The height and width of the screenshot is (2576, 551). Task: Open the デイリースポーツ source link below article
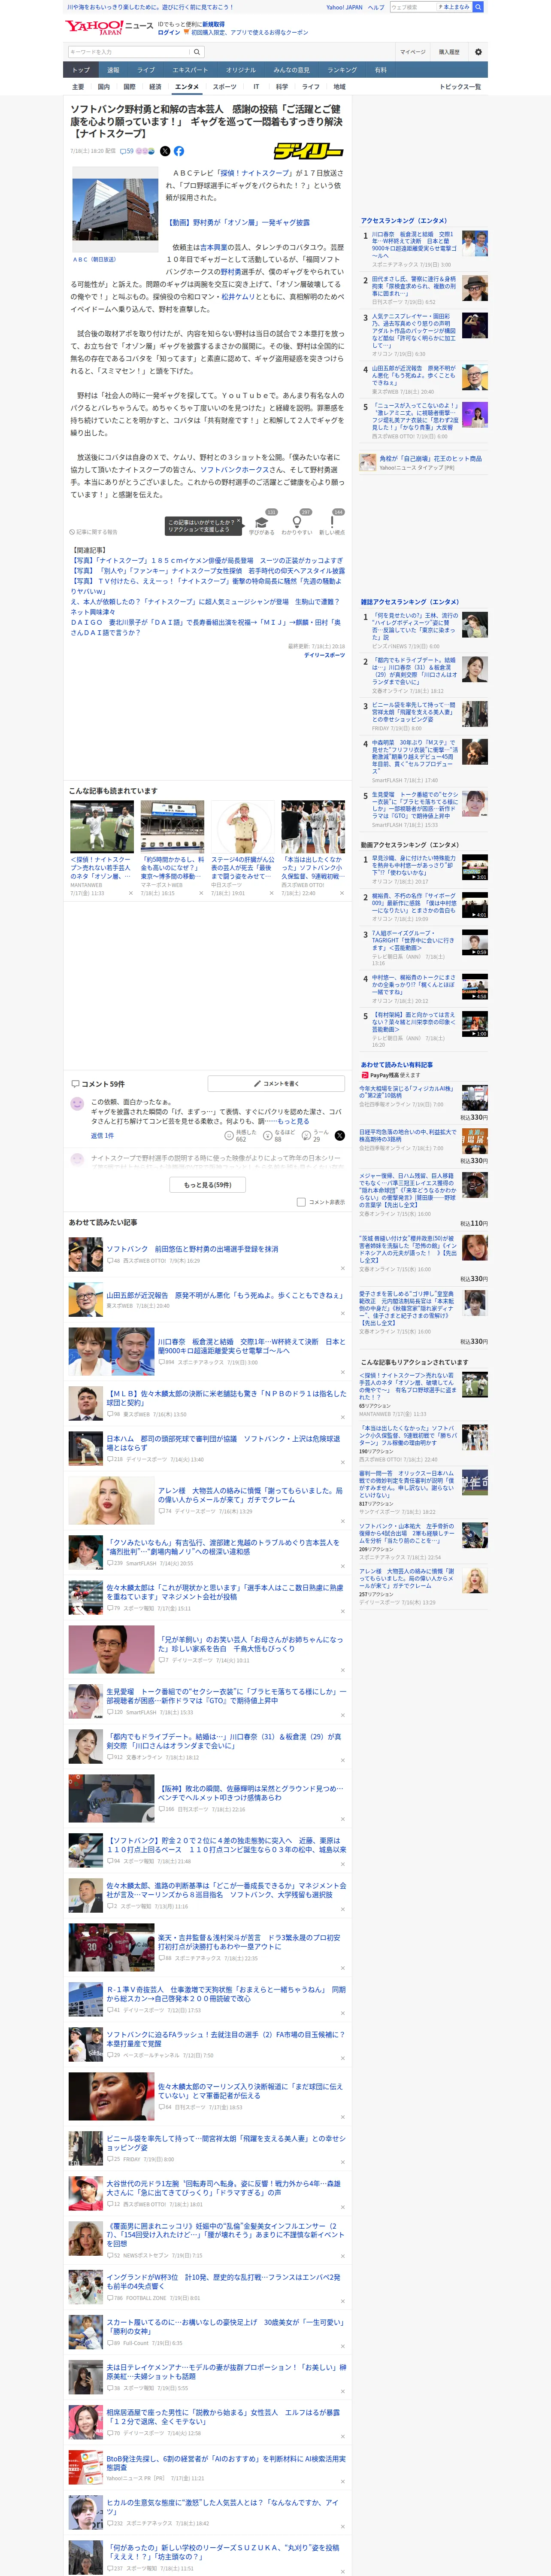click(x=324, y=655)
